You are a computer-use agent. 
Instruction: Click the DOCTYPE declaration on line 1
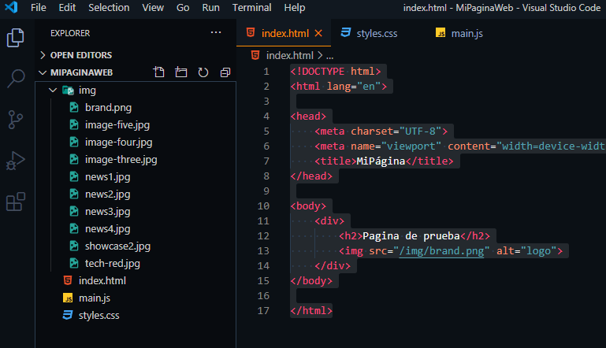(x=336, y=72)
